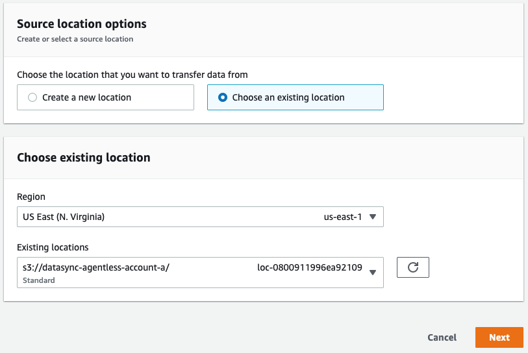Click the Create a new location option tile
Screen dimensions: 528x353
pyautogui.click(x=105, y=97)
